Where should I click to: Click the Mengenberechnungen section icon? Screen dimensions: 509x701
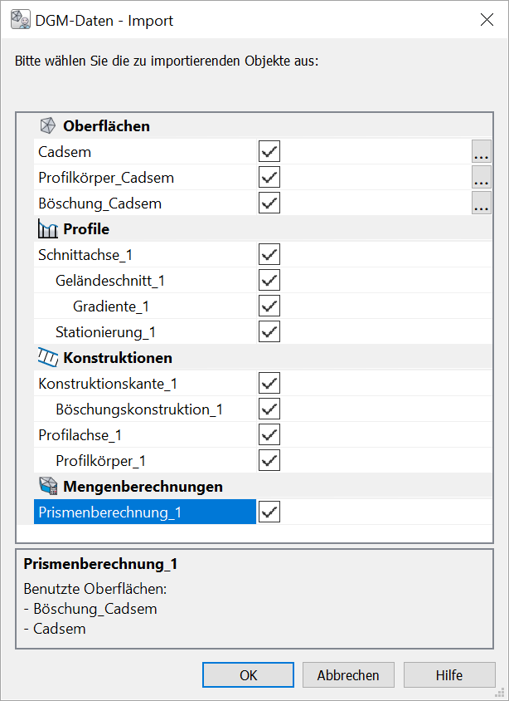(48, 487)
